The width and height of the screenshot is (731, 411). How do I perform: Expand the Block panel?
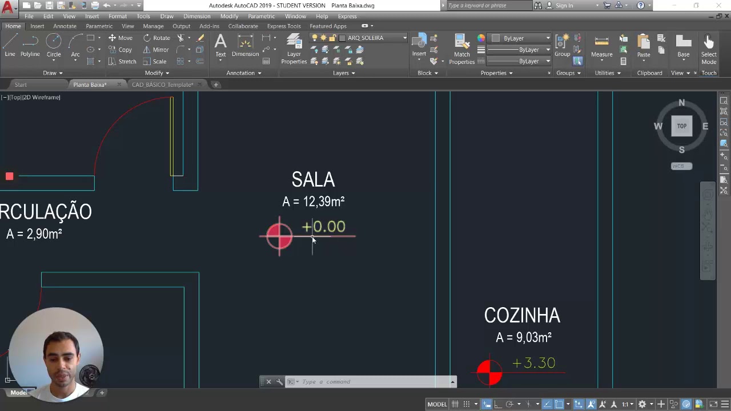428,73
